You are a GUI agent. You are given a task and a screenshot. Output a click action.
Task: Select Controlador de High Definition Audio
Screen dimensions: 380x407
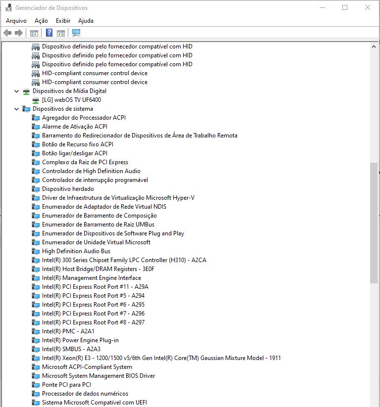91,171
